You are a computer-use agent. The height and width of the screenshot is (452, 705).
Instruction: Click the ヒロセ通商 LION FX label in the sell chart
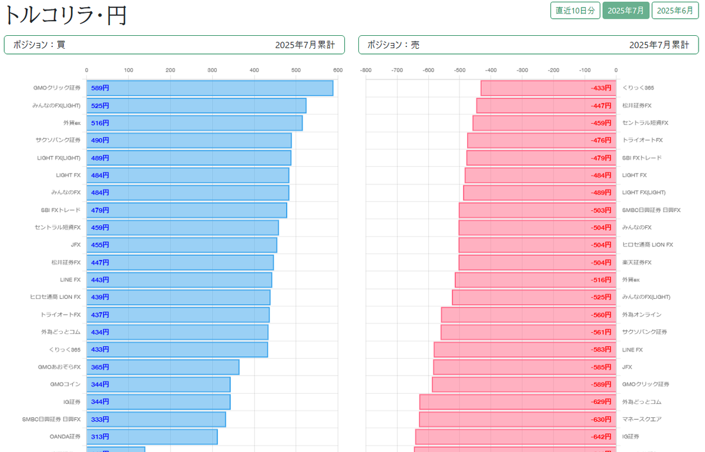[647, 245]
